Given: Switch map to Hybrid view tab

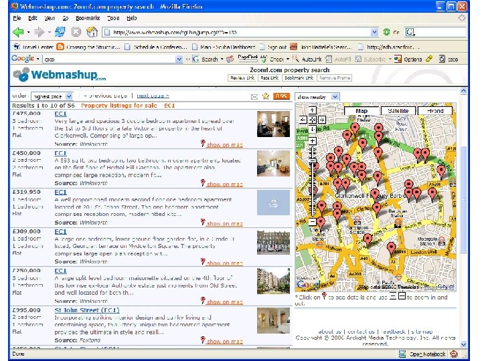Looking at the screenshot, I should pyautogui.click(x=435, y=111).
